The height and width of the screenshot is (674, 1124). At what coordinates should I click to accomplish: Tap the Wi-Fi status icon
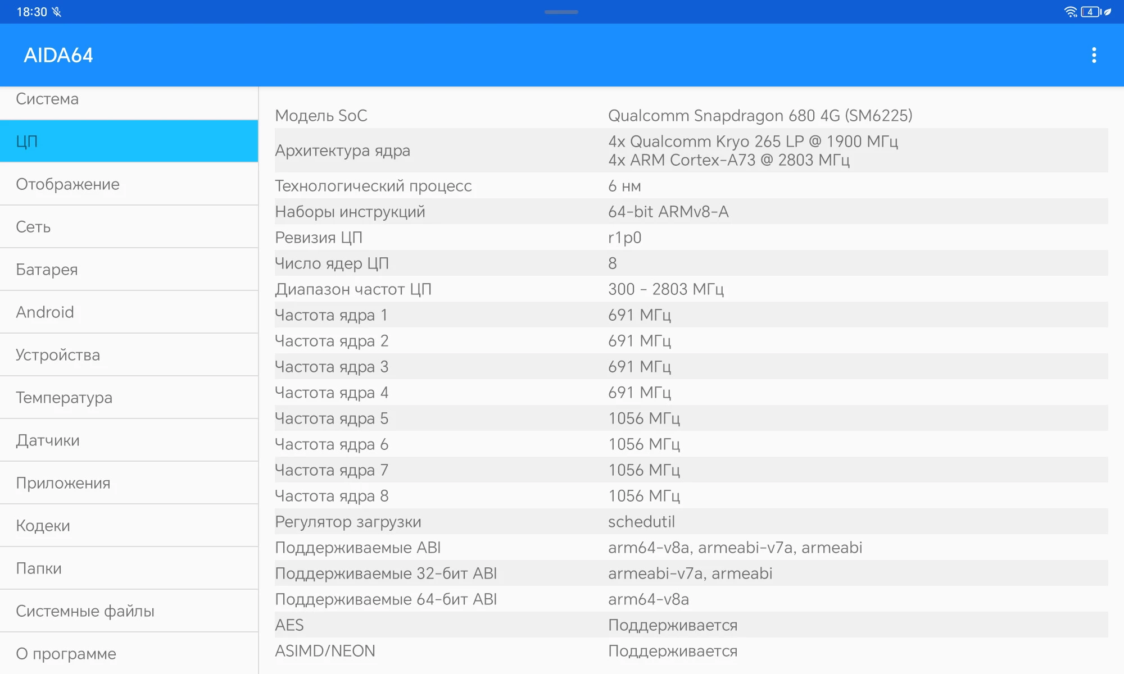[x=1070, y=12]
